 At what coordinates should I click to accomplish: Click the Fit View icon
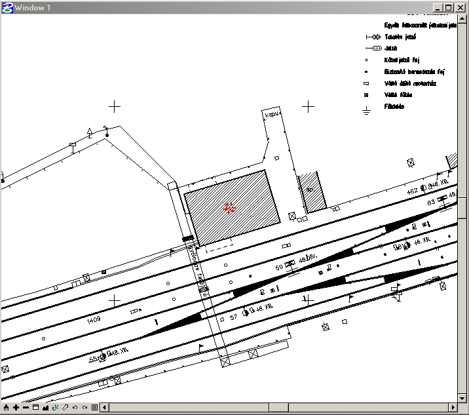45,408
